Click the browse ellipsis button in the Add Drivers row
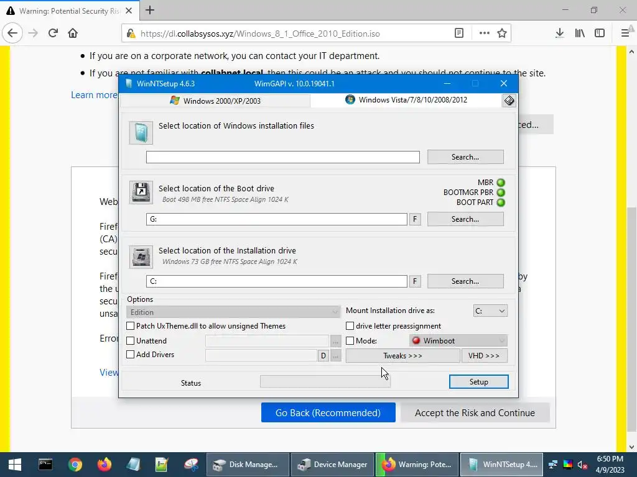Screen dimensions: 637x477 (x=335, y=356)
